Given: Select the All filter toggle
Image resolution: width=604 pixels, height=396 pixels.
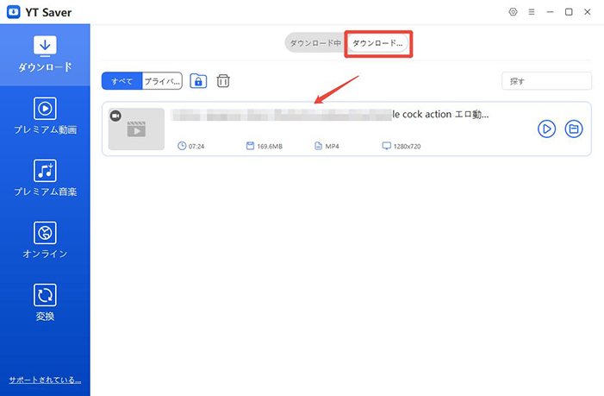Looking at the screenshot, I should coord(121,81).
